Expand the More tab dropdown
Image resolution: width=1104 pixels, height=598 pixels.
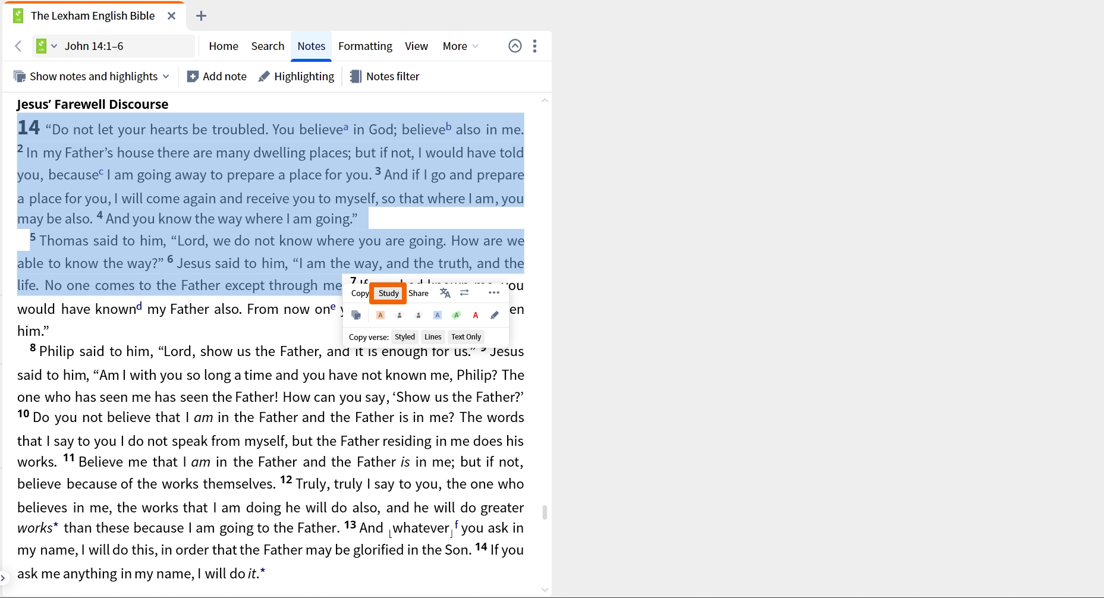(x=460, y=46)
